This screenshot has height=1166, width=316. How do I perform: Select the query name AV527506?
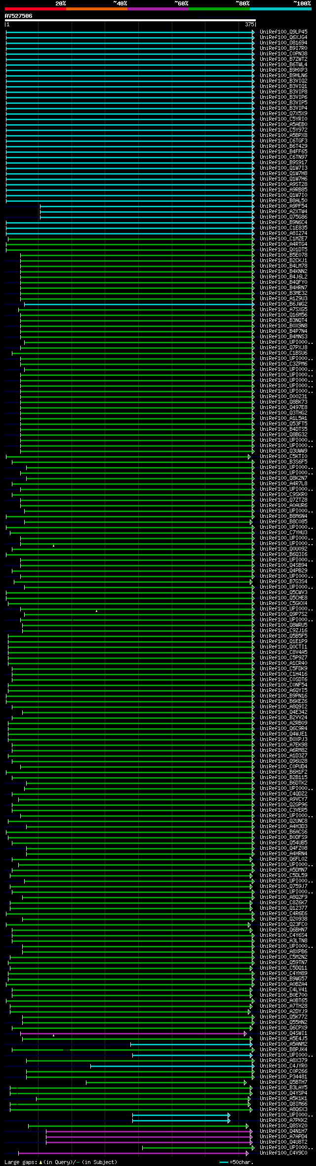(18, 16)
